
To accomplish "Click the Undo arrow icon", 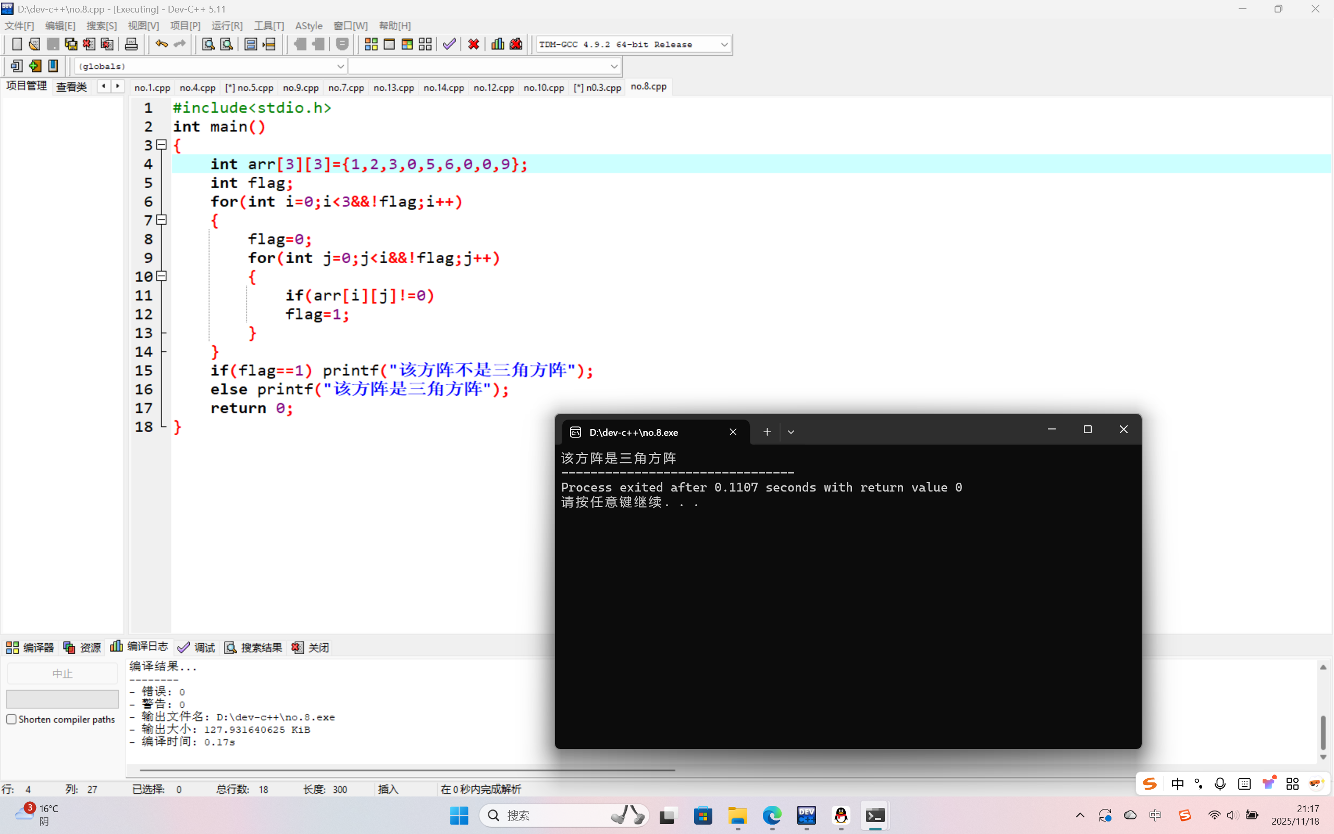I will (161, 44).
